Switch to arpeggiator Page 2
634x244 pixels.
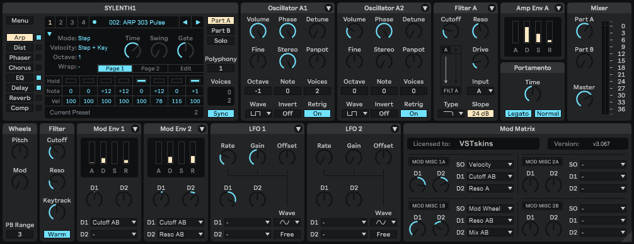click(150, 69)
